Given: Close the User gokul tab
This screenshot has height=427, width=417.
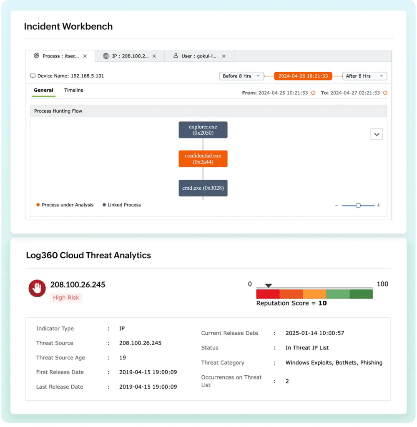Looking at the screenshot, I should pos(224,56).
